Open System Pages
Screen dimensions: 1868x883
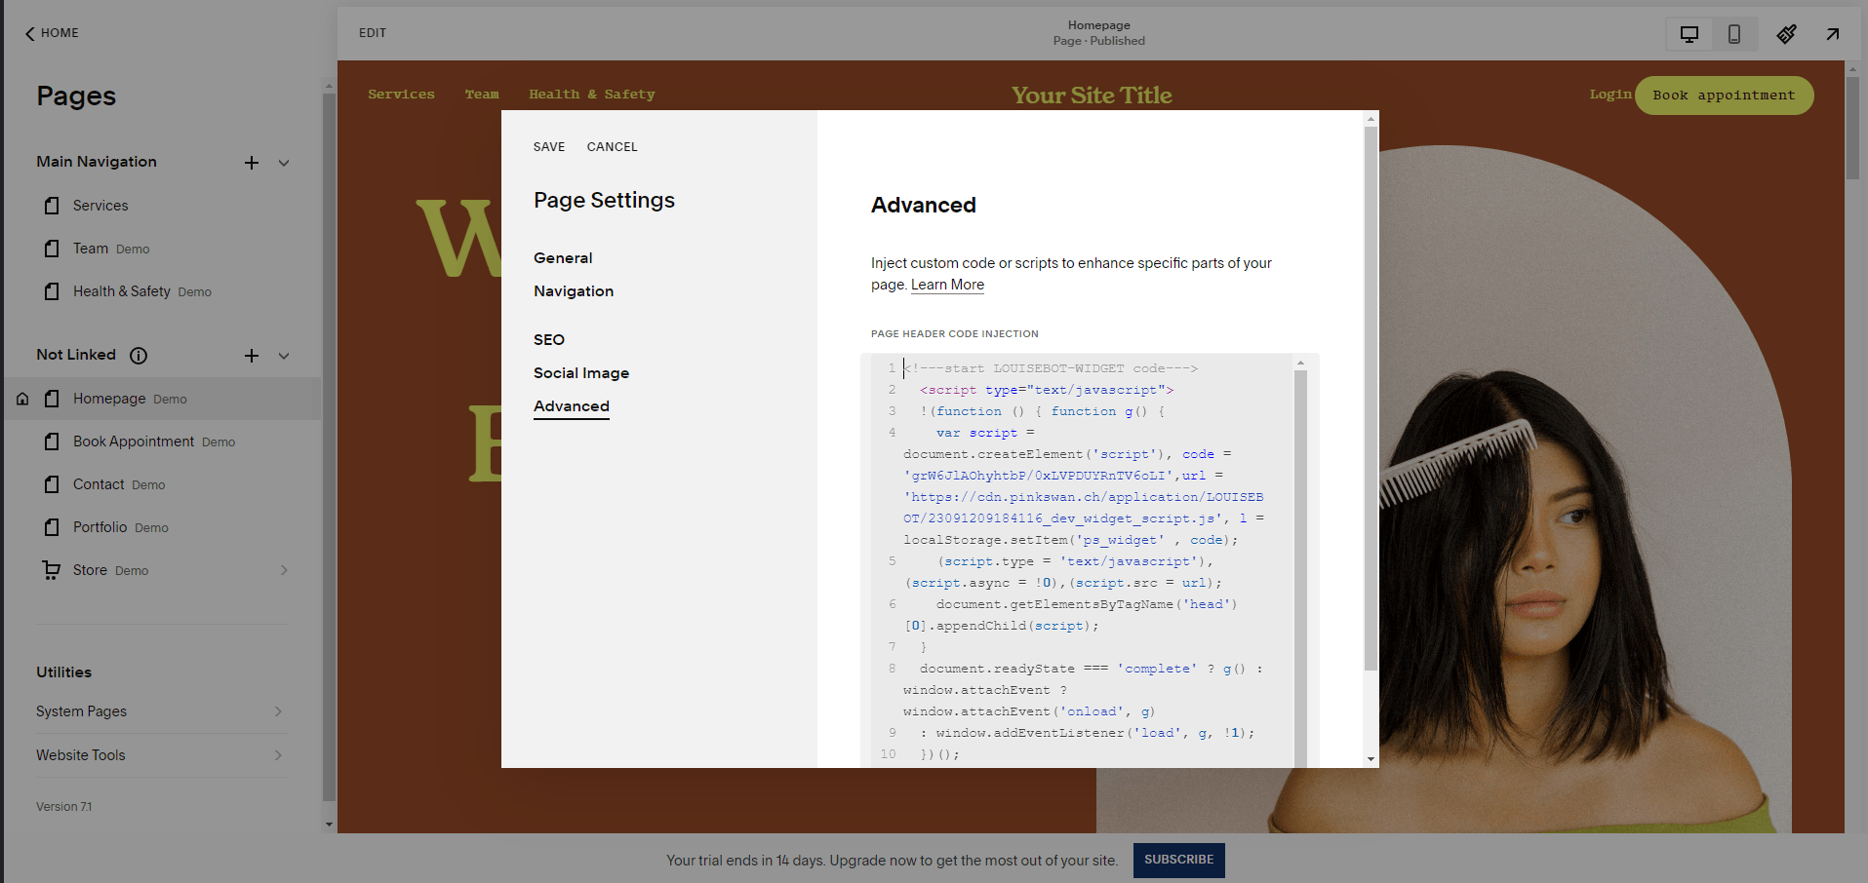[x=162, y=711]
